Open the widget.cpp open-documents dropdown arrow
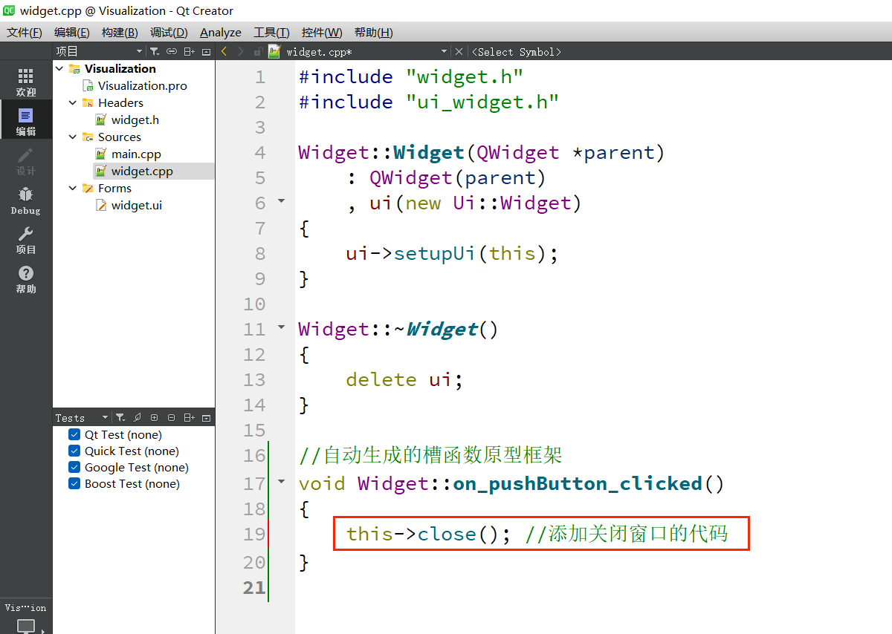 (x=445, y=51)
